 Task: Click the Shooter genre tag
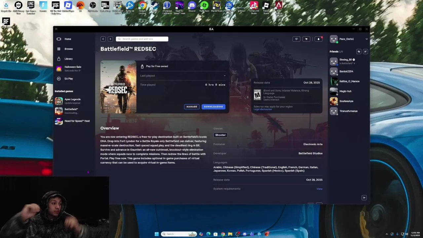click(x=220, y=135)
